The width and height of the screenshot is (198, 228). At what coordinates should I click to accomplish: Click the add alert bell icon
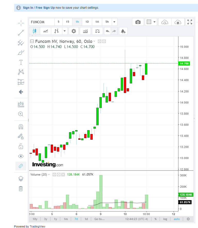pos(123,31)
